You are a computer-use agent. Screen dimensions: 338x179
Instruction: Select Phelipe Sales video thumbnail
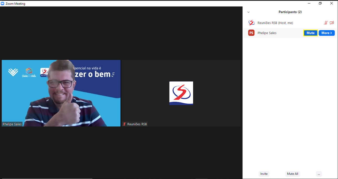point(61,93)
